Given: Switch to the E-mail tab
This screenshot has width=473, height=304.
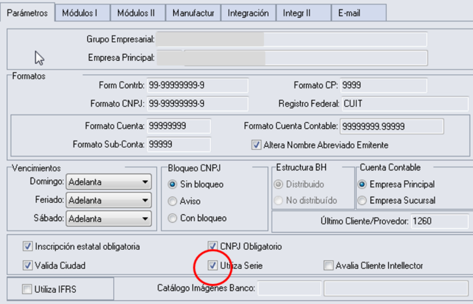Looking at the screenshot, I should [x=359, y=13].
